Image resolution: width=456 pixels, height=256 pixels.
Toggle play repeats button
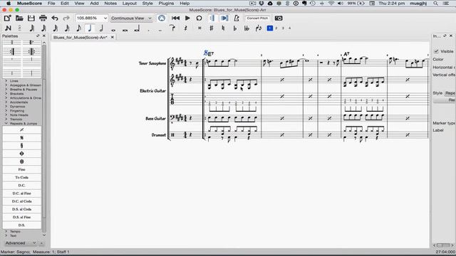pos(212,18)
